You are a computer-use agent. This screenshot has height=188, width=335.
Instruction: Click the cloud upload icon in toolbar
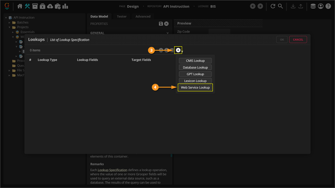[x=50, y=6]
